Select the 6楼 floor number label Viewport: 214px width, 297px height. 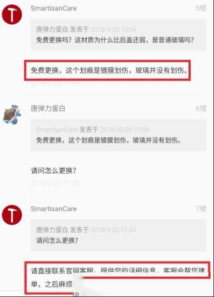pos(201,108)
